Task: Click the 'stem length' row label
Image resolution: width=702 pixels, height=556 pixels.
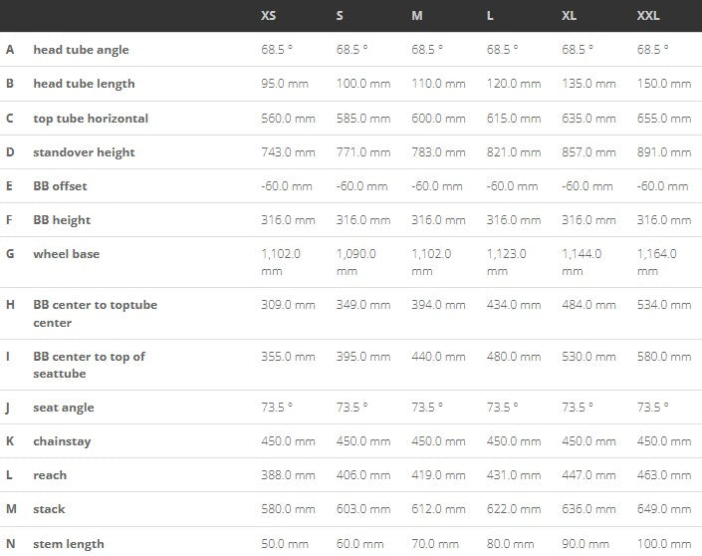Action: click(69, 544)
